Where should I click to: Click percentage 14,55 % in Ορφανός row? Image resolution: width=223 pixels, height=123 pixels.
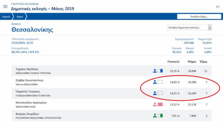tap(175, 94)
